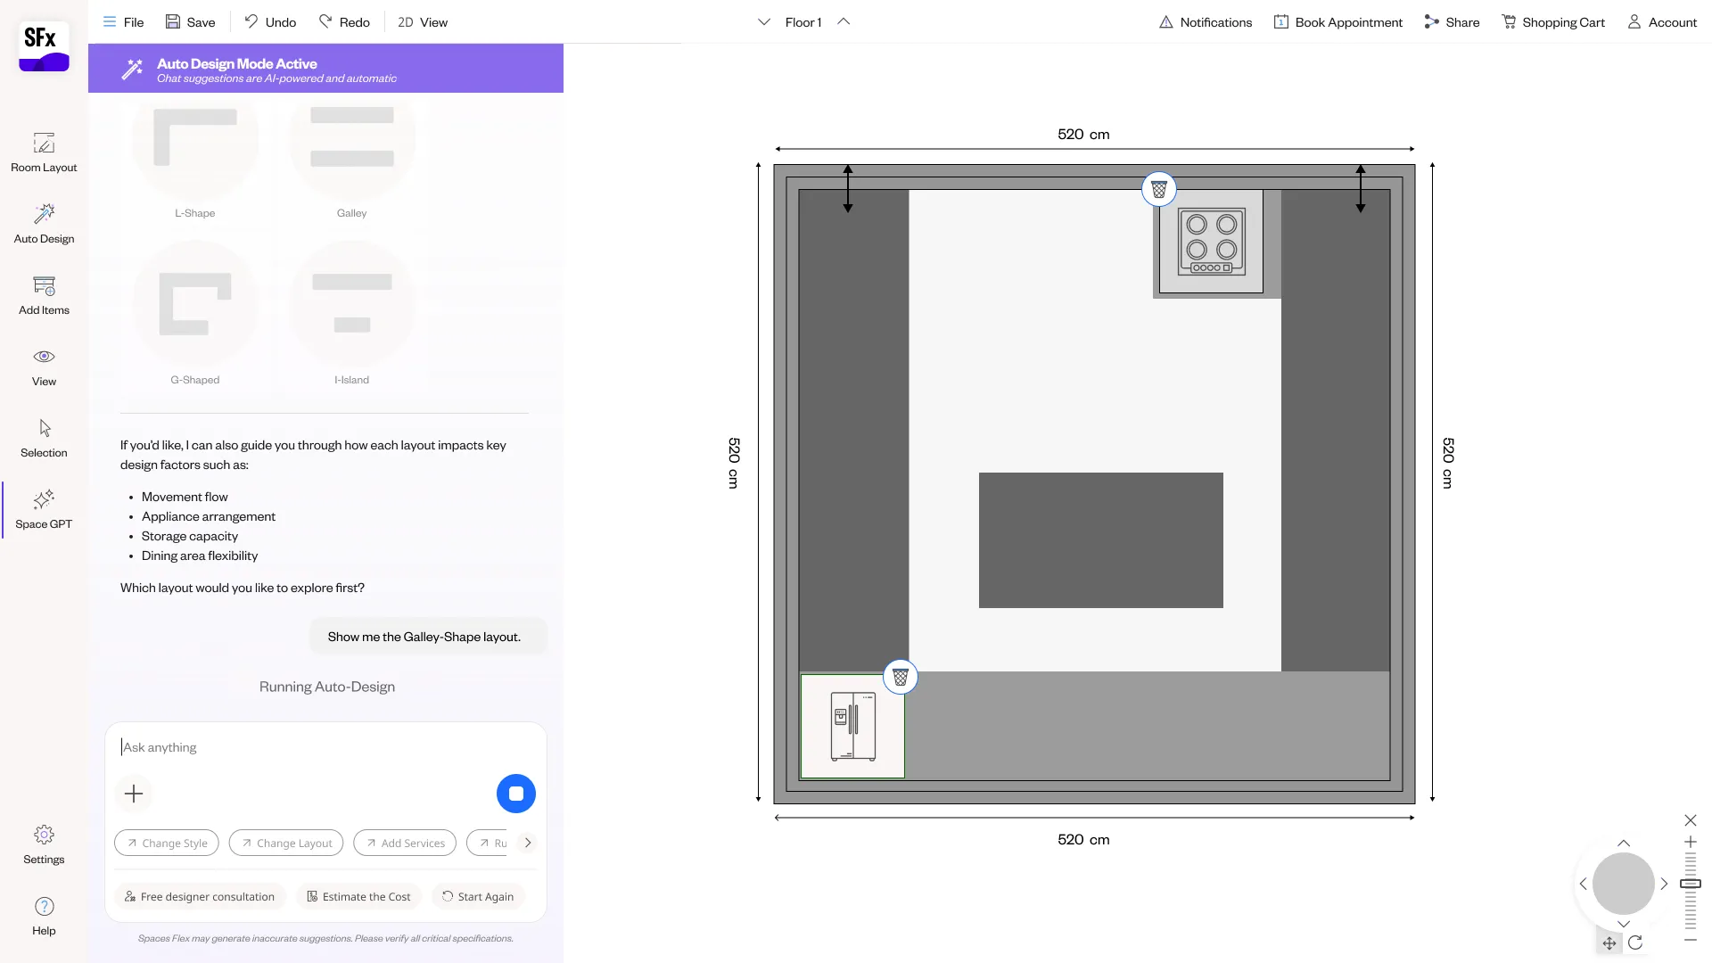Click the Add Services chip

pos(405,843)
